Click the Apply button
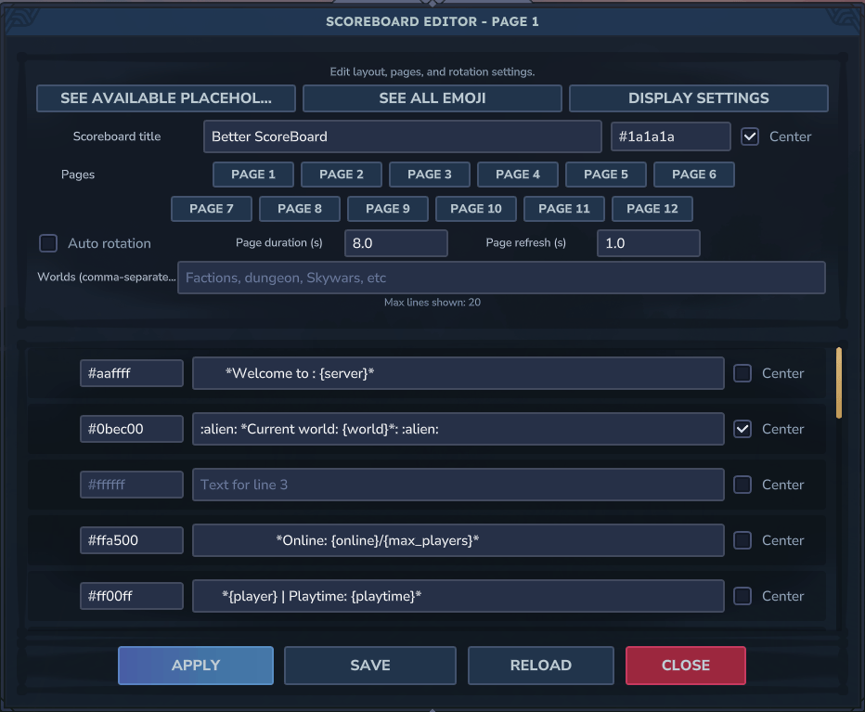 (x=196, y=666)
